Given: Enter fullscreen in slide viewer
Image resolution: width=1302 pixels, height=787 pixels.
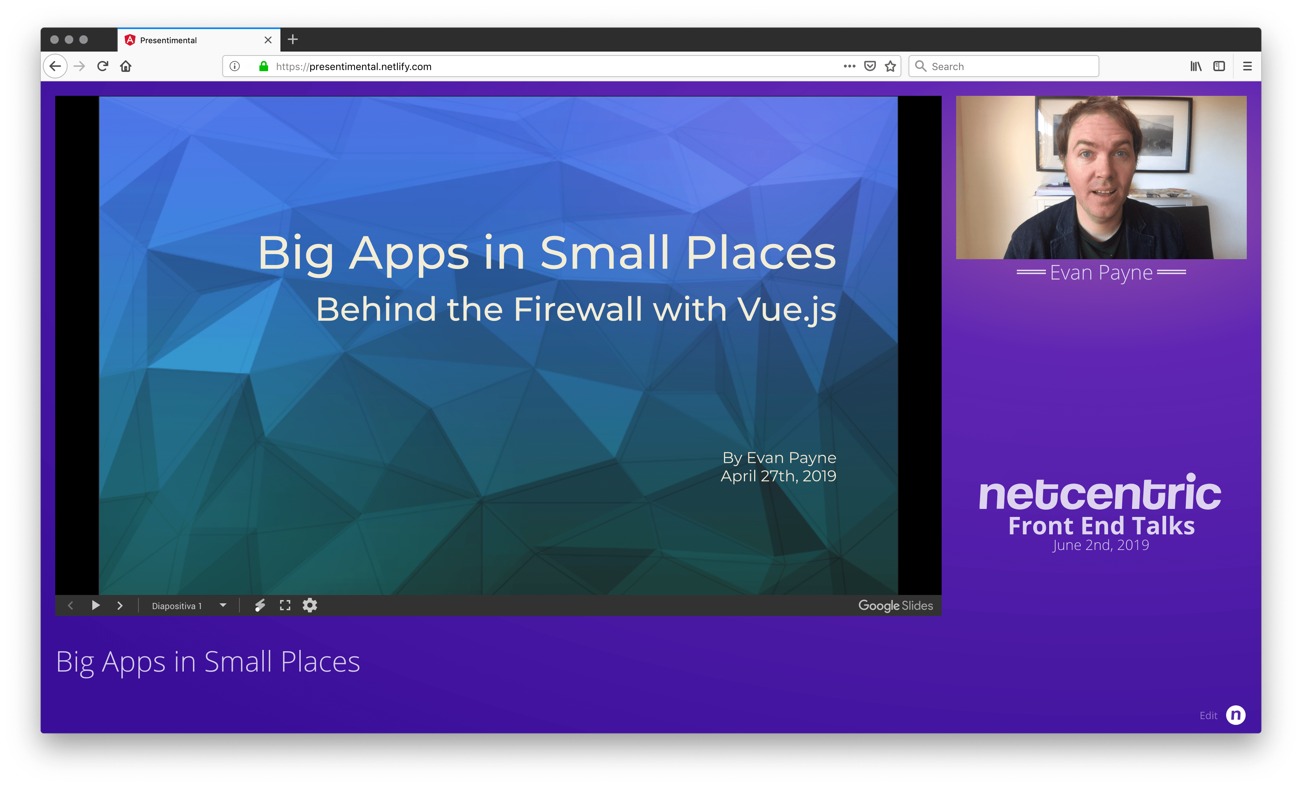Looking at the screenshot, I should tap(285, 605).
